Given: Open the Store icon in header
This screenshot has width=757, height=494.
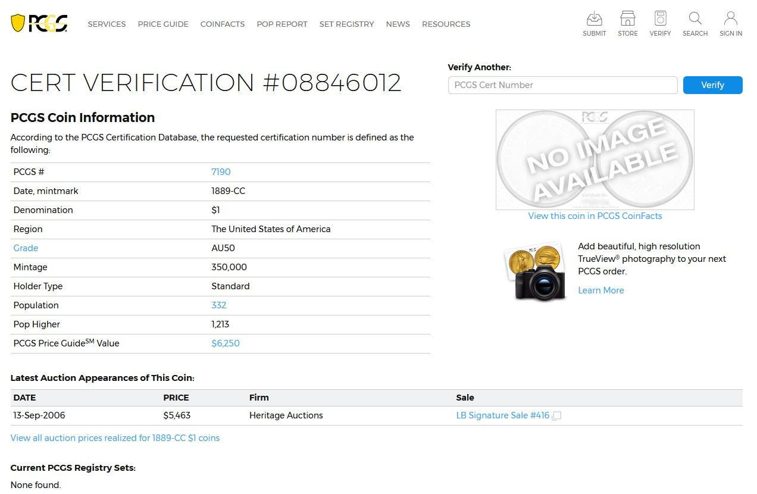Looking at the screenshot, I should (x=627, y=24).
